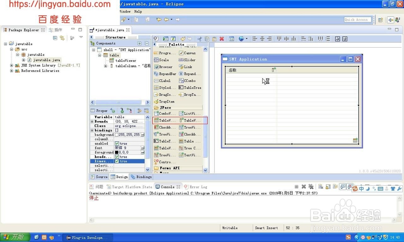The height and width of the screenshot is (242, 404).
Task: Select the ExpandBar palette item
Action: (x=165, y=74)
